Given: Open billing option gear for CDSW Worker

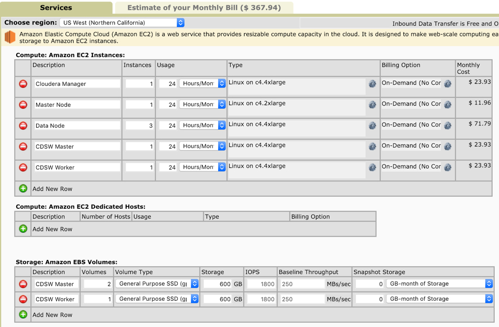Looking at the screenshot, I should point(448,167).
